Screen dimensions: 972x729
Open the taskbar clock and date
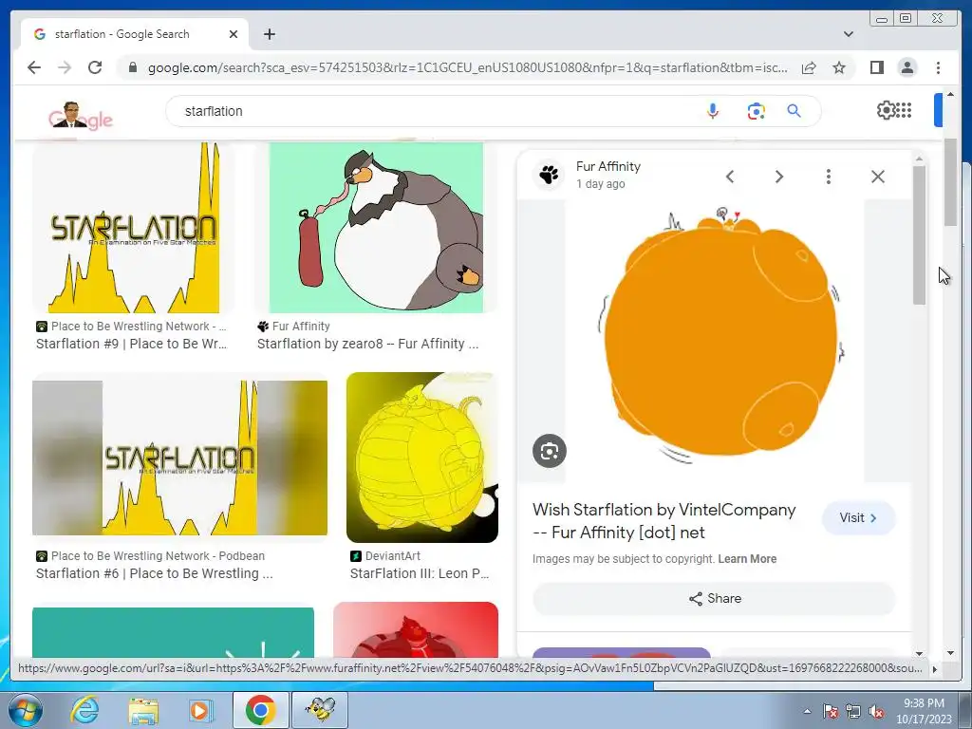click(924, 711)
